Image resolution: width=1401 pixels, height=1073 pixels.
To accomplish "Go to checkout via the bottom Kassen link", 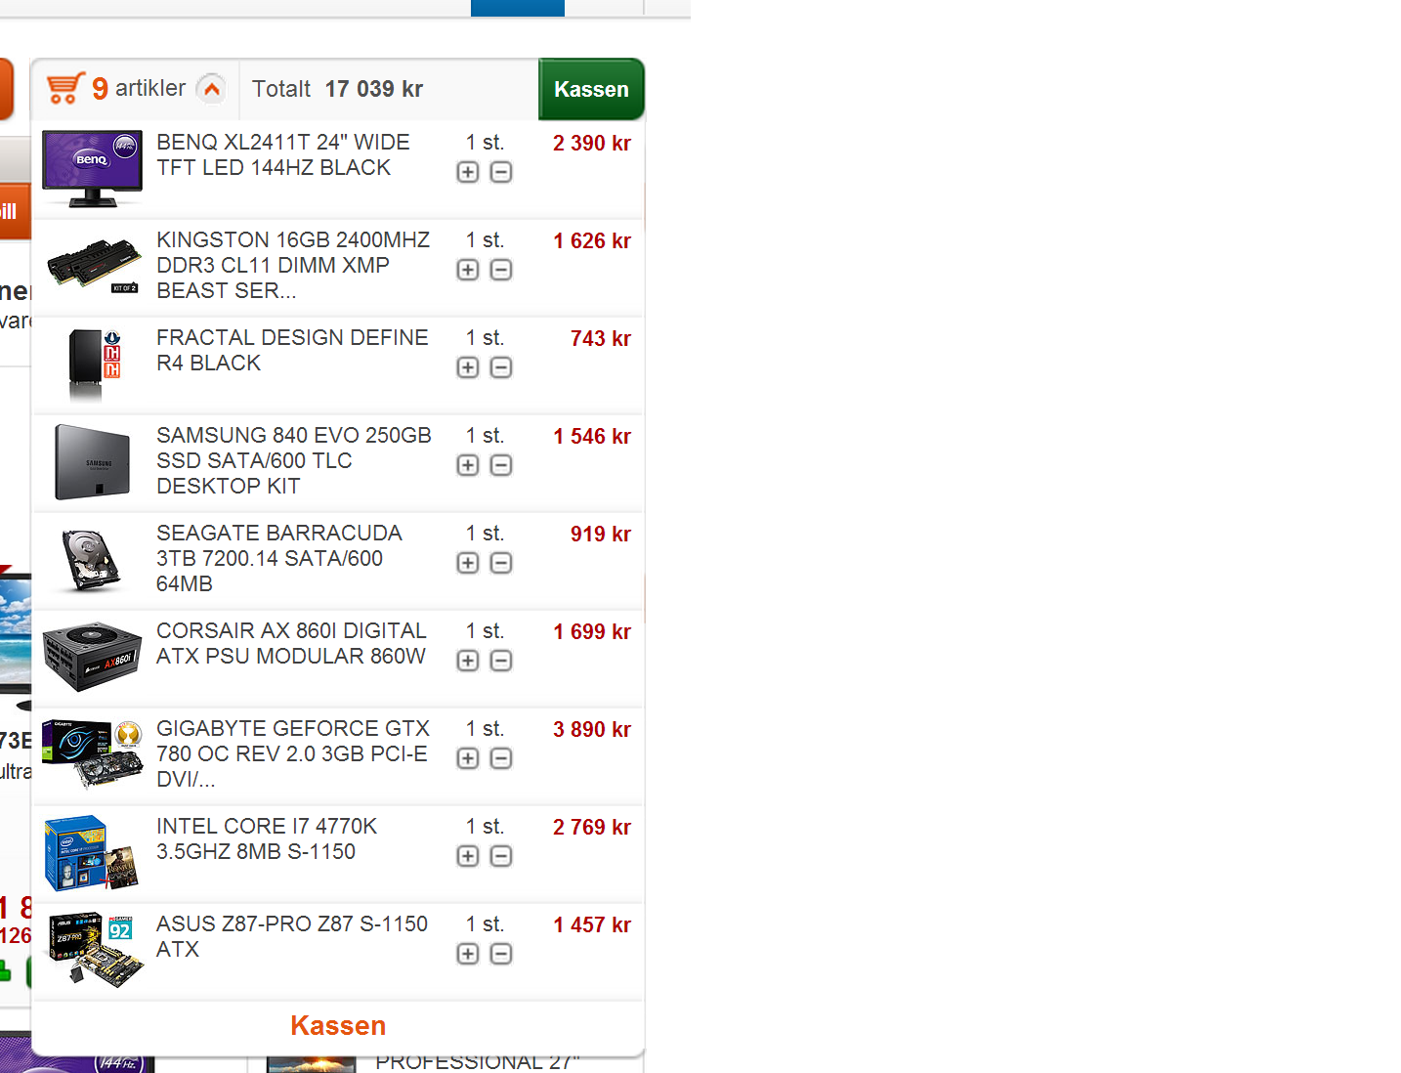I will (x=338, y=1025).
